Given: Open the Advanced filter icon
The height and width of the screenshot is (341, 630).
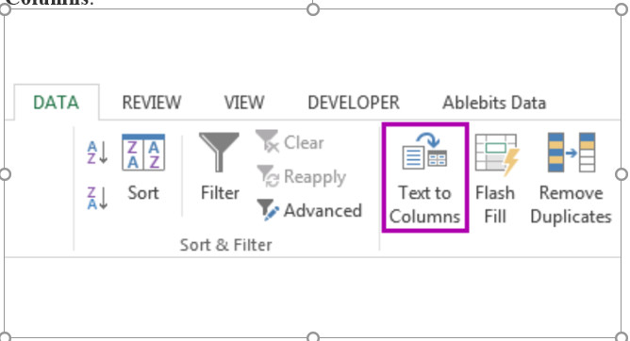Looking at the screenshot, I should (268, 210).
